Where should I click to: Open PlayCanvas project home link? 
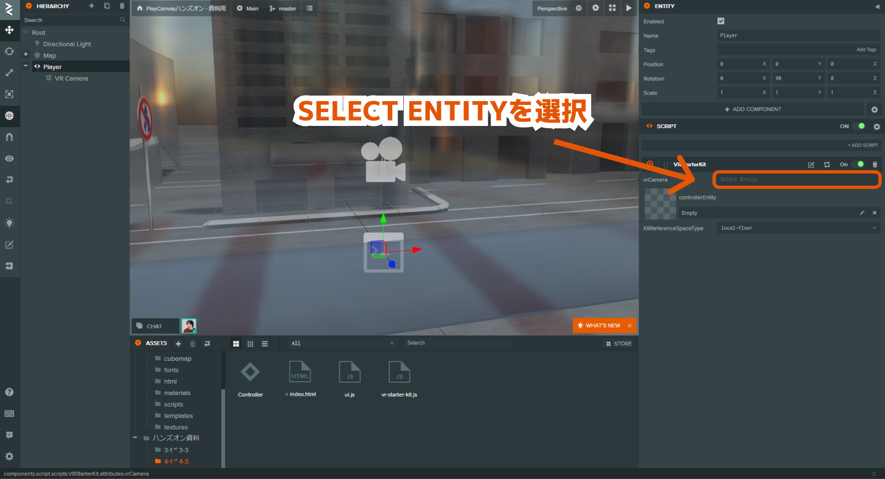181,8
